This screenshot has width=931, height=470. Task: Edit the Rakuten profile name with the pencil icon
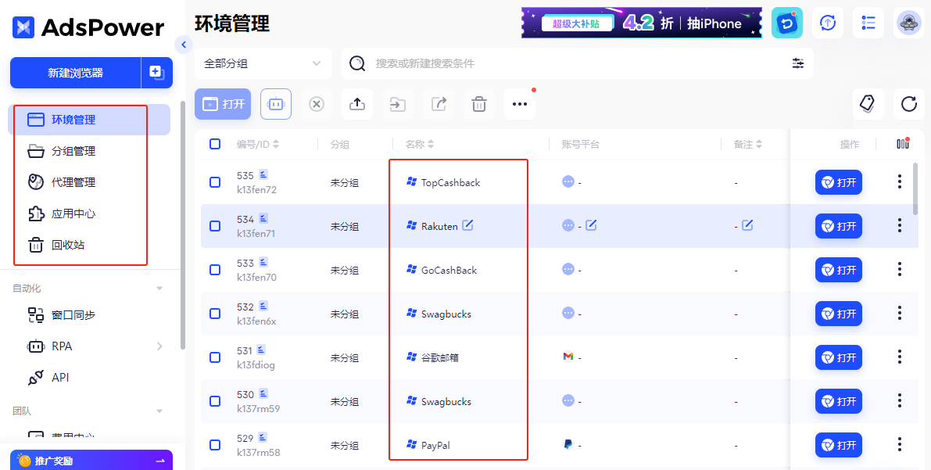tap(468, 225)
